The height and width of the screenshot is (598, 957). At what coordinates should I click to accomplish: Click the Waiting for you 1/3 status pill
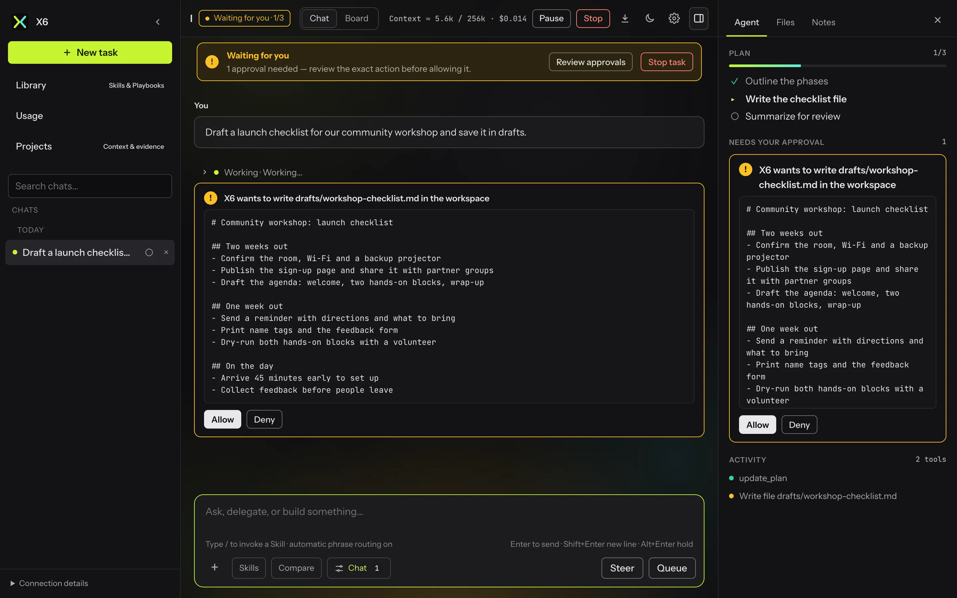click(x=244, y=18)
